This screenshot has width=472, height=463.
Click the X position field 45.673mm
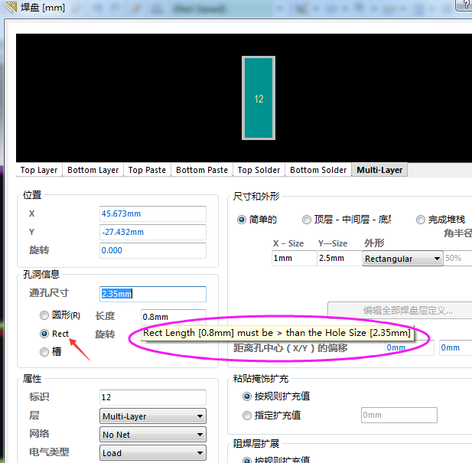tap(152, 214)
